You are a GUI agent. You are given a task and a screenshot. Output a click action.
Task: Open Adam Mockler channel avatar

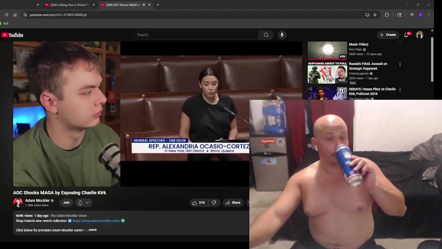pyautogui.click(x=18, y=203)
